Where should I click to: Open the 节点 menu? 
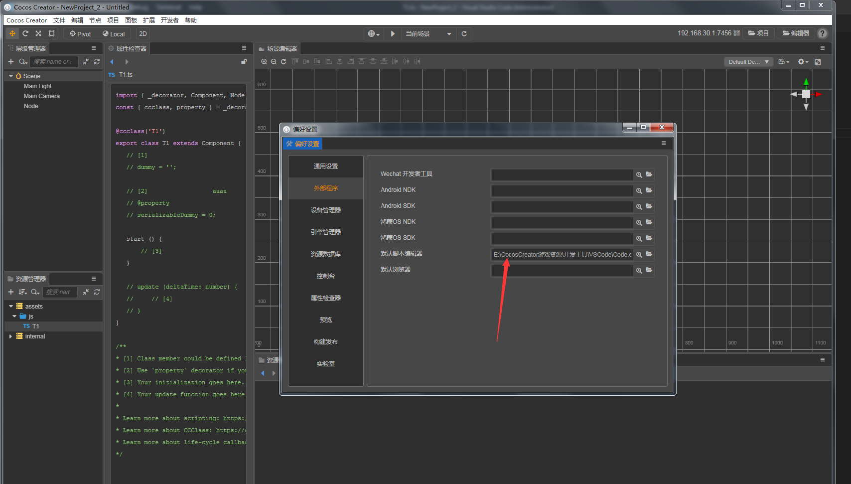tap(95, 20)
